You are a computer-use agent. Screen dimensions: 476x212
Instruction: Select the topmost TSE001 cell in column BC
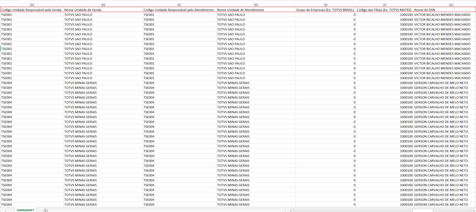(x=180, y=15)
